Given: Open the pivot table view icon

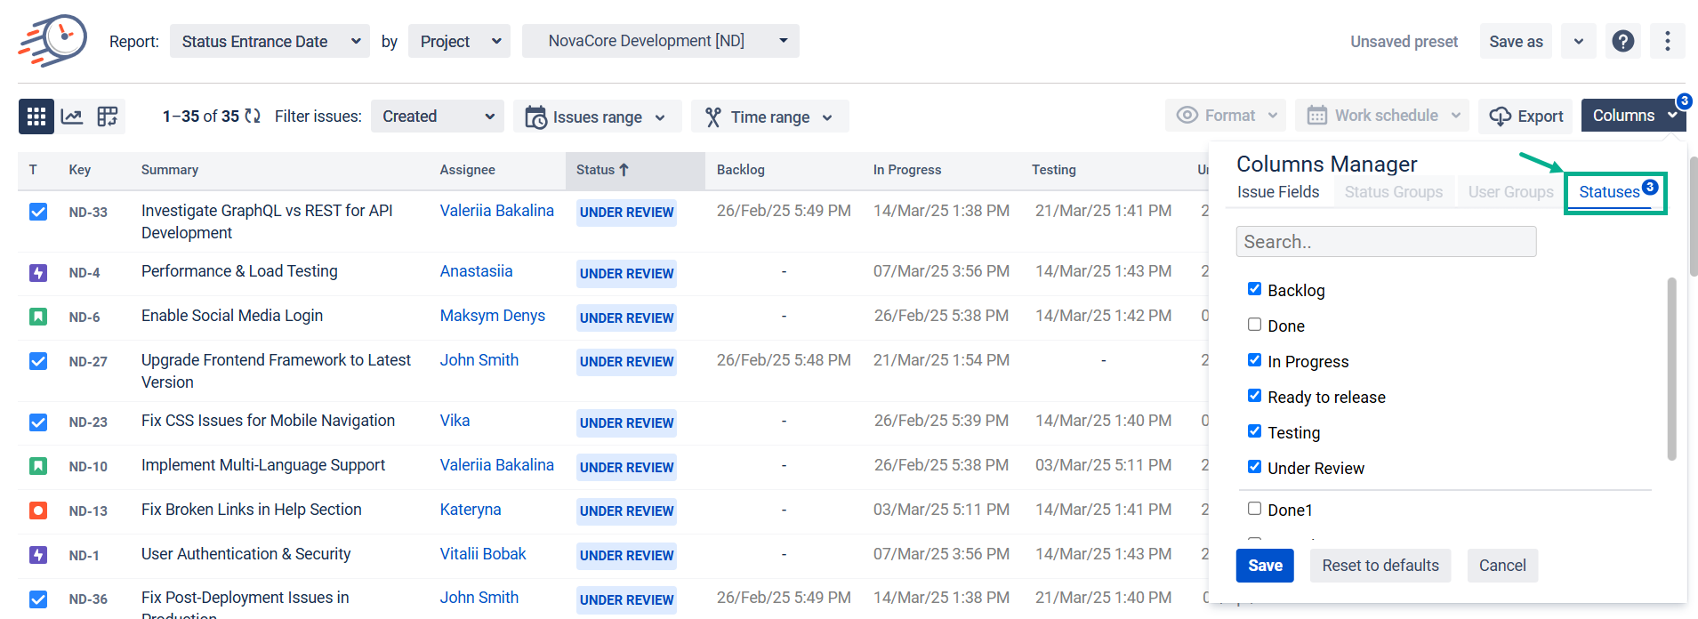Looking at the screenshot, I should [108, 117].
